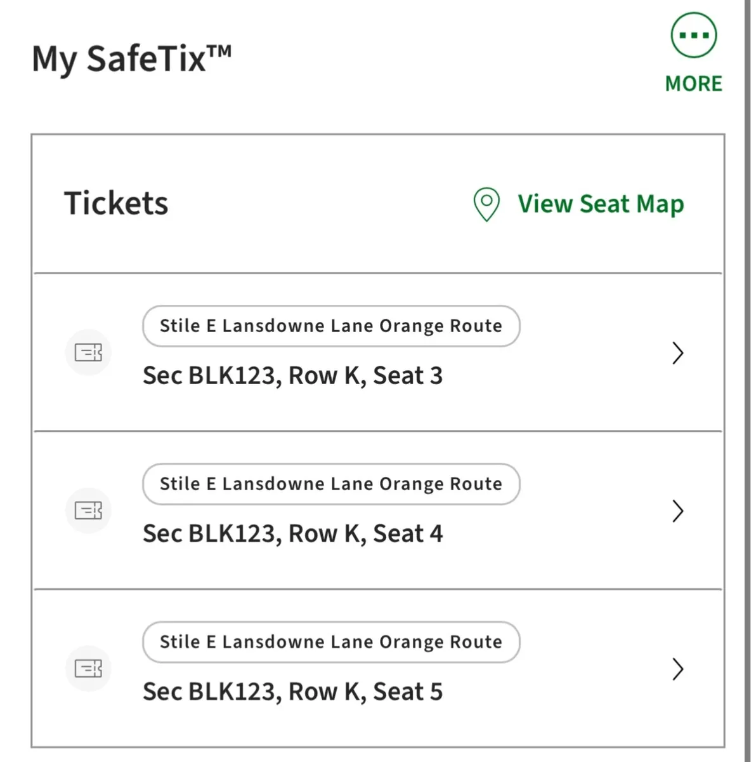Expand the Seat 5 ticket chevron

pos(677,669)
